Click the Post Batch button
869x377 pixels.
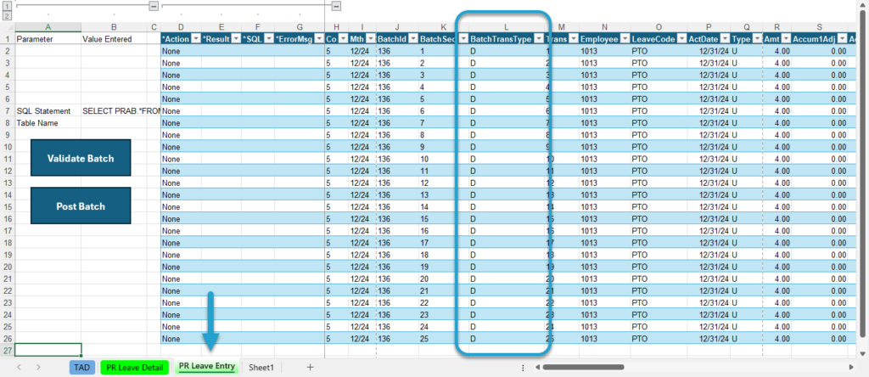tap(81, 205)
